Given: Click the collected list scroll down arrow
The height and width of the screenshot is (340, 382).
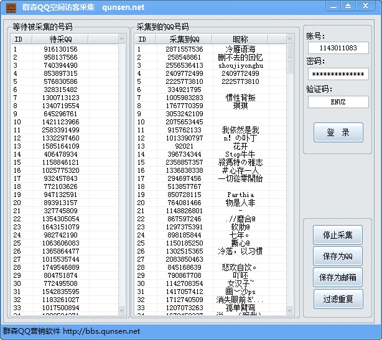Looking at the screenshot, I should coord(289,310).
